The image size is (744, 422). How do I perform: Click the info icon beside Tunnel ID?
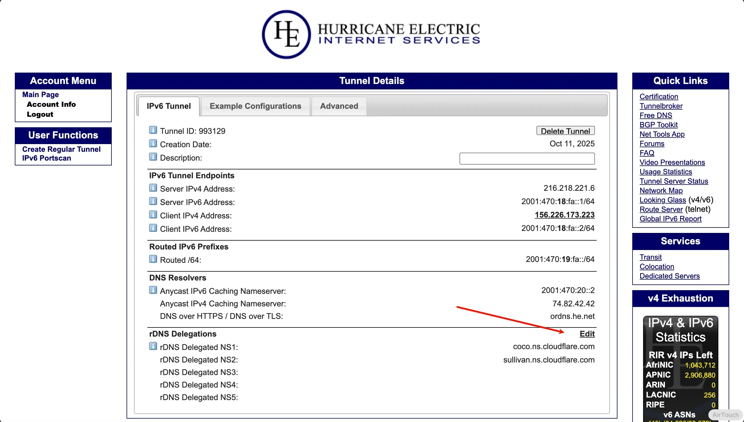pos(153,130)
